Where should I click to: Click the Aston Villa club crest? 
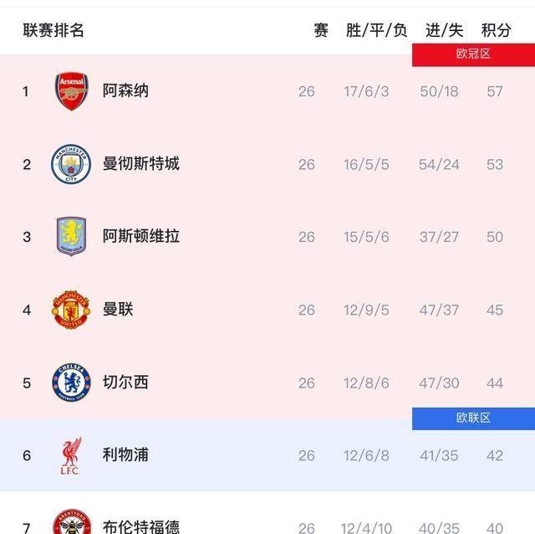71,237
